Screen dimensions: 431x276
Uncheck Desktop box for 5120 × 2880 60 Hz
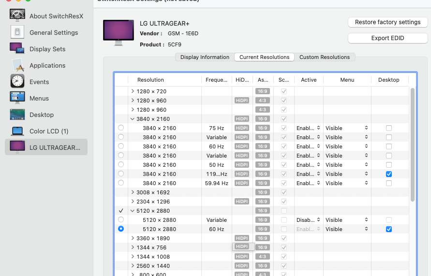(x=388, y=229)
